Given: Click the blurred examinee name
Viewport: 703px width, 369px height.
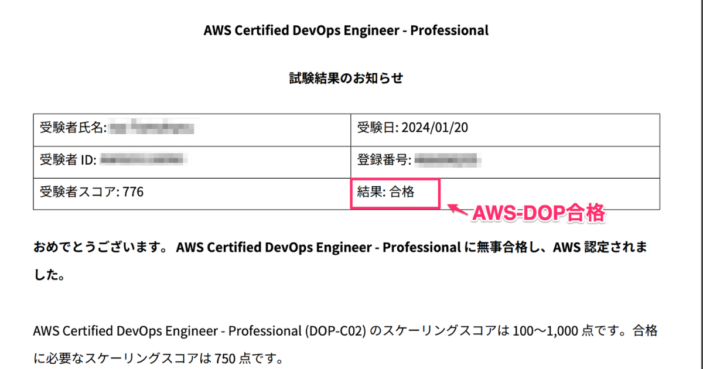Looking at the screenshot, I should pos(153,127).
